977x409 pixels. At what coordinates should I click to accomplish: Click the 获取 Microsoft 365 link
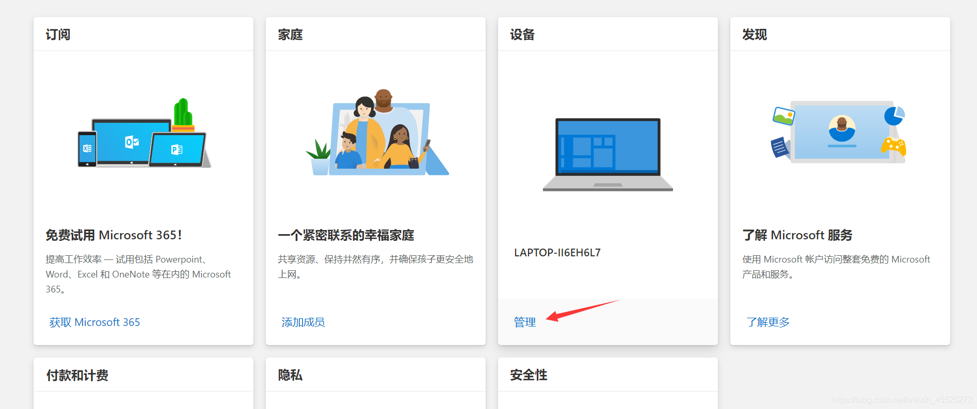click(x=94, y=322)
